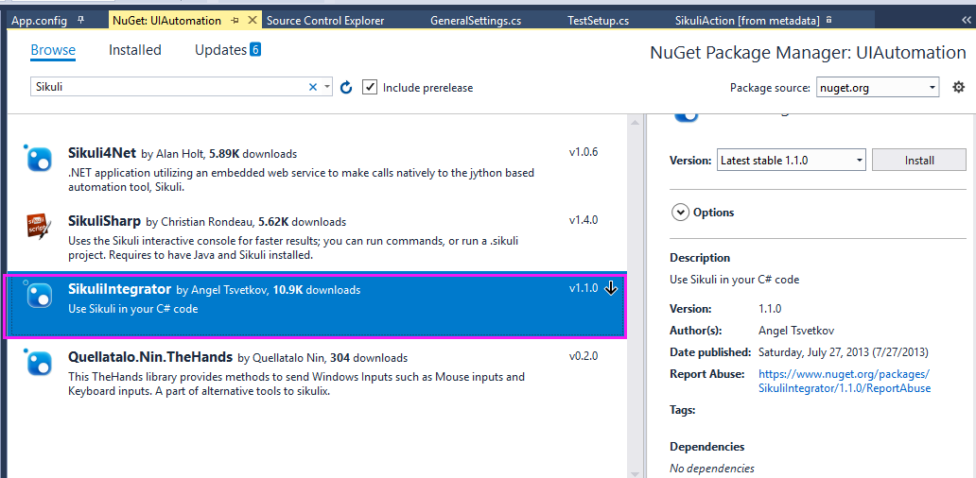
Task: Expand the Options section
Action: (x=679, y=213)
